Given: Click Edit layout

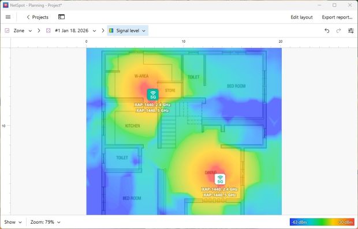Looking at the screenshot, I should click(301, 17).
